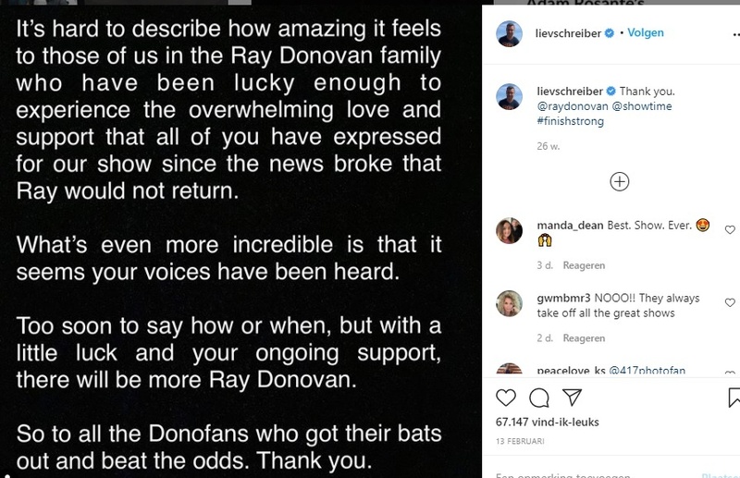Screen dimensions: 740x478
Task: Open the #finishstrong hashtag
Action: coord(568,121)
